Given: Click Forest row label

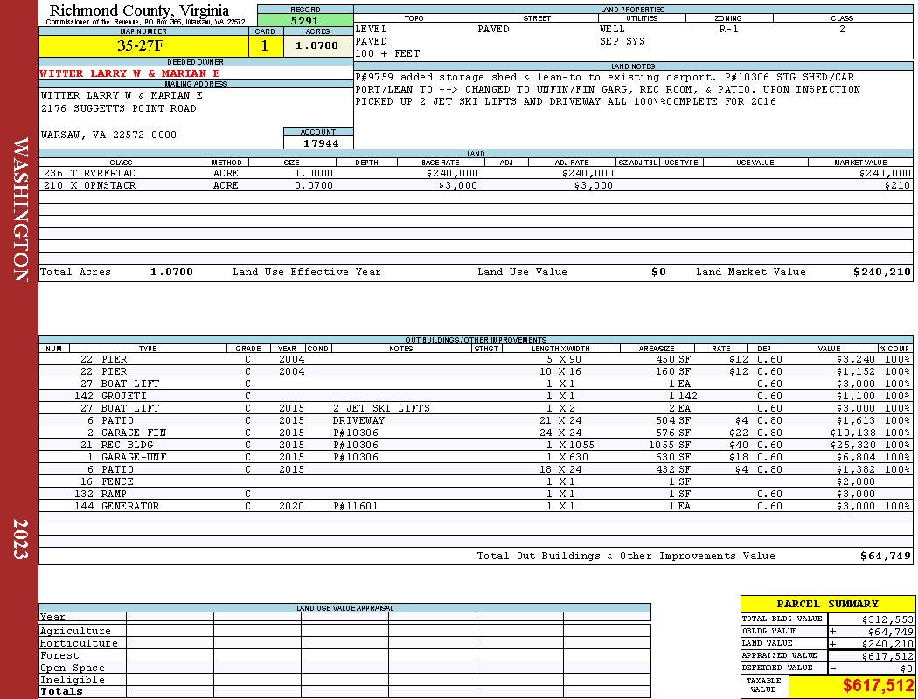Looking at the screenshot, I should (x=59, y=655).
